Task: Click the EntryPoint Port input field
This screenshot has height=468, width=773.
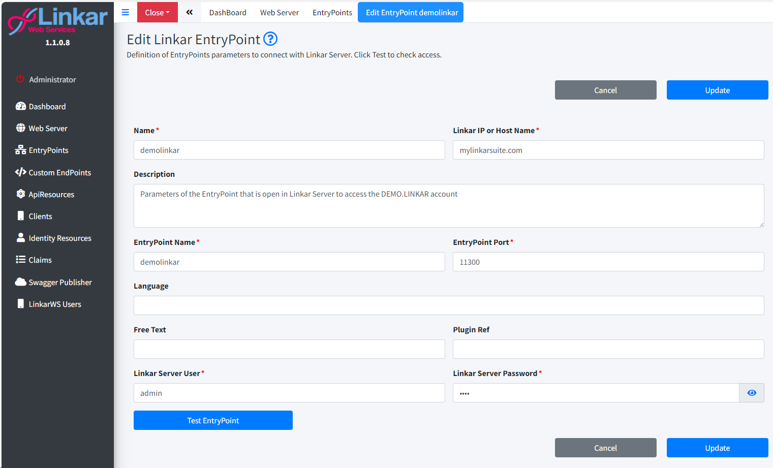Action: 608,262
